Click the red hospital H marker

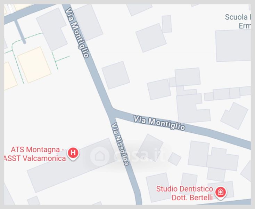point(73,154)
